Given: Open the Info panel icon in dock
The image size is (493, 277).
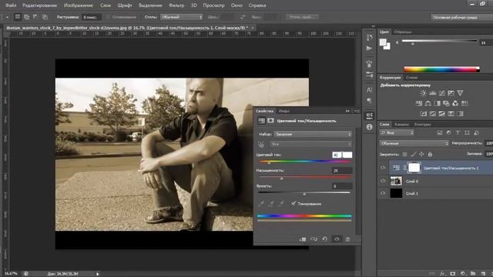Looking at the screenshot, I should point(370,127).
